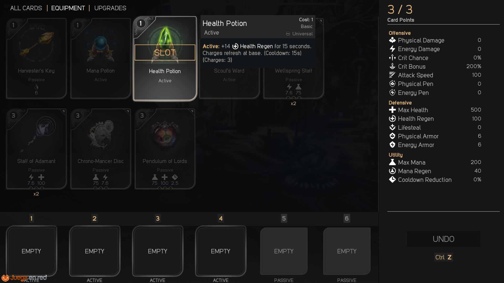Click the Health Regen stat icon
Screen dimensions: 504x283
tap(392, 119)
